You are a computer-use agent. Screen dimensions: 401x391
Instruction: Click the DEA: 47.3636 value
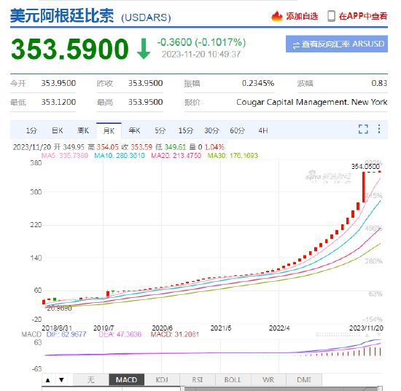tap(120, 334)
